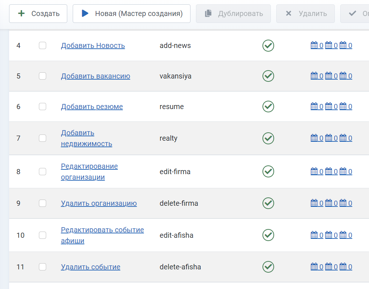Open the Добавить вакансию form link
Image resolution: width=369 pixels, height=289 pixels.
click(x=95, y=76)
